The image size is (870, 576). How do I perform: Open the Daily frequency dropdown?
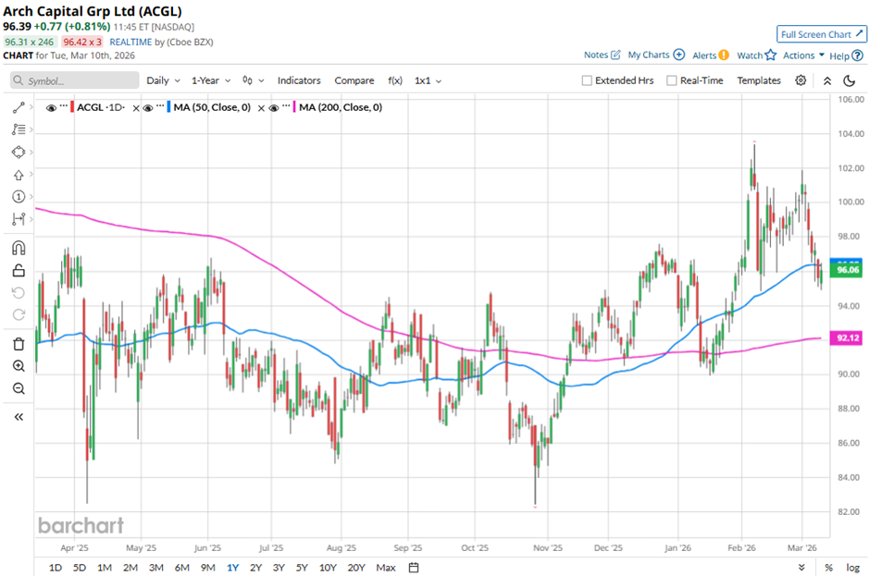tap(161, 80)
